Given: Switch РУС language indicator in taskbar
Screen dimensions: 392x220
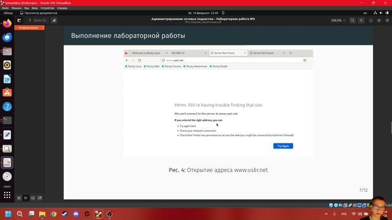Looking at the screenshot, I should (x=344, y=214).
